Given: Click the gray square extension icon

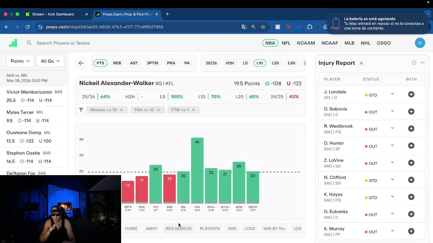Looking at the screenshot, I should pyautogui.click(x=278, y=27).
